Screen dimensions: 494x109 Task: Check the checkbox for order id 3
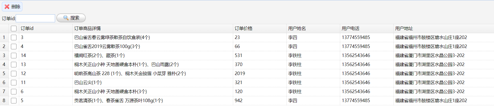coord(14,37)
